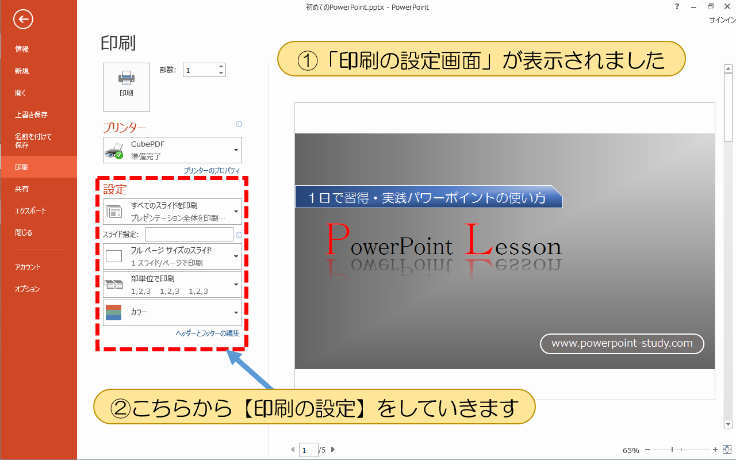This screenshot has height=460, width=736.
Task: Click the 65% zoom level text
Action: click(631, 451)
